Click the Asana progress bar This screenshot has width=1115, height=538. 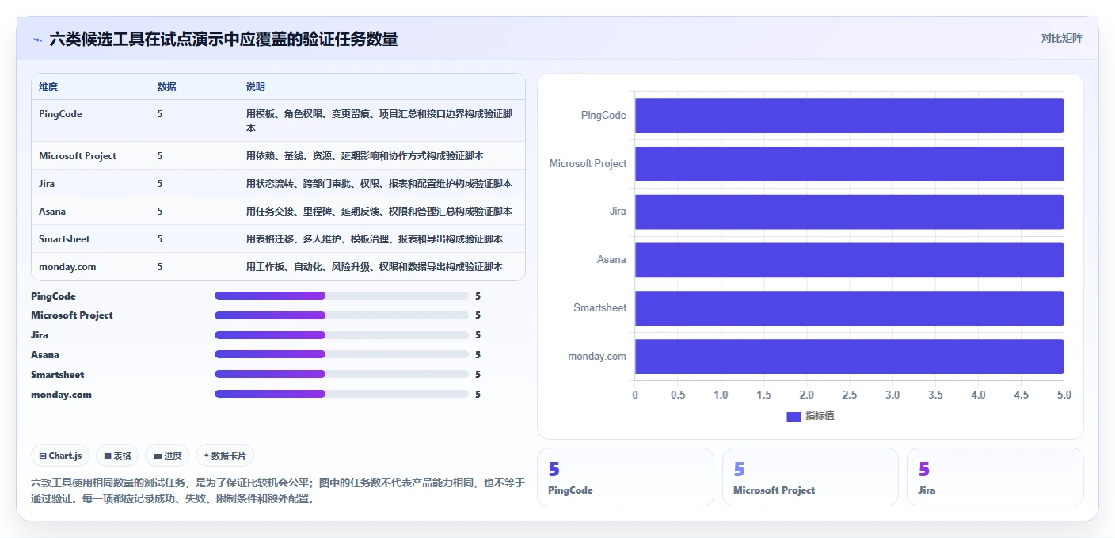pos(341,355)
